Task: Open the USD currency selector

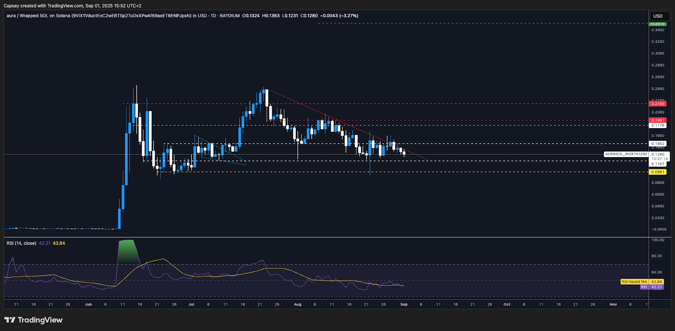Action: [x=658, y=16]
